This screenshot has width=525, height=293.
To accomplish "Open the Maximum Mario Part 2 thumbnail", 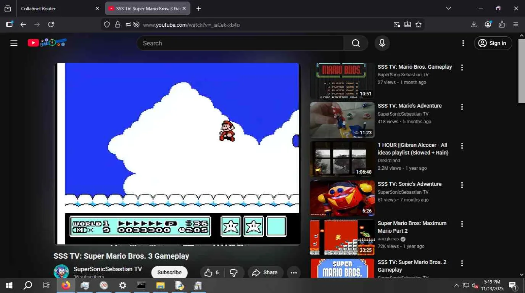I will click(342, 237).
